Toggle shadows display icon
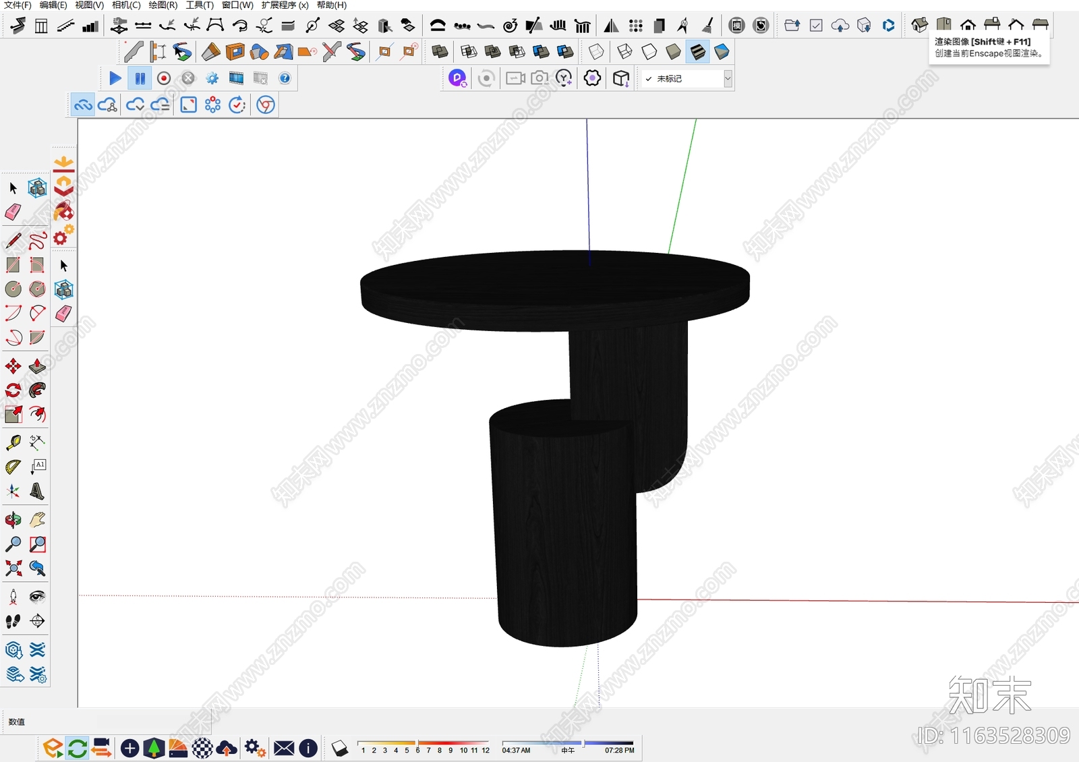 [x=339, y=747]
